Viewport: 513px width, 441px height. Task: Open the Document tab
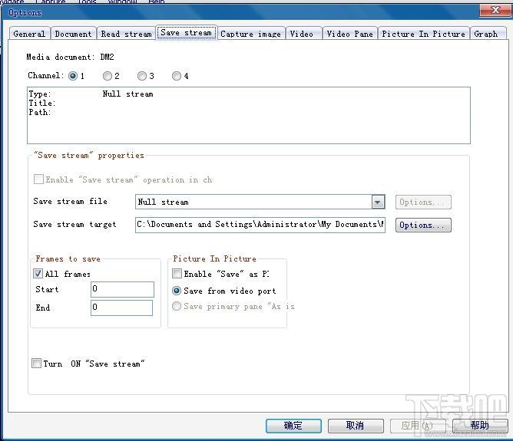click(x=73, y=34)
